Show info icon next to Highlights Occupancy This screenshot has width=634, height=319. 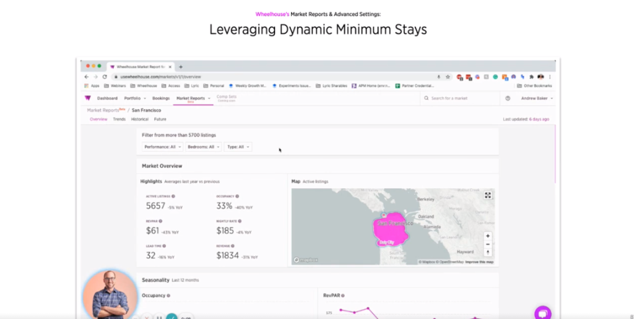coord(237,196)
